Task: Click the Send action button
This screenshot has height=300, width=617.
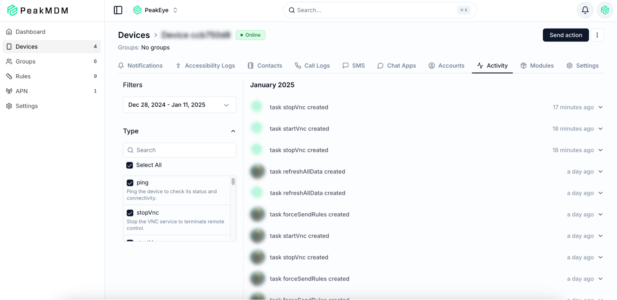Action: (565, 35)
